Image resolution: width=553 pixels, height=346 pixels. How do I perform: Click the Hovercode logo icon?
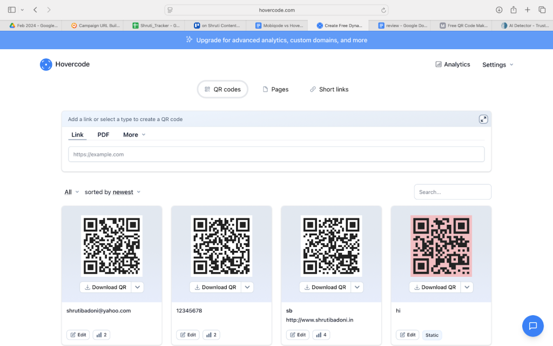tap(46, 64)
